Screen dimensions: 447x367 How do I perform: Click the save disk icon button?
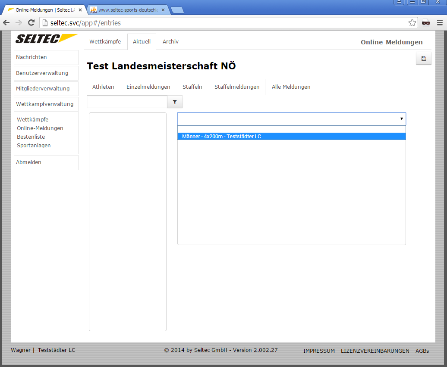[x=423, y=59]
